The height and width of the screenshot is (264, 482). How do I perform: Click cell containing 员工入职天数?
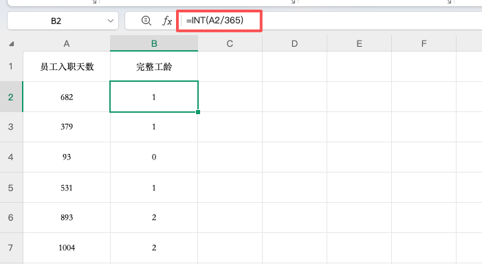point(67,67)
